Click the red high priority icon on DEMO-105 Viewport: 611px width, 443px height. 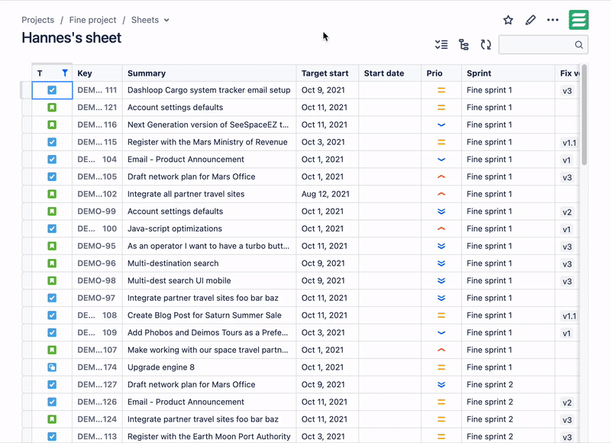click(x=441, y=176)
